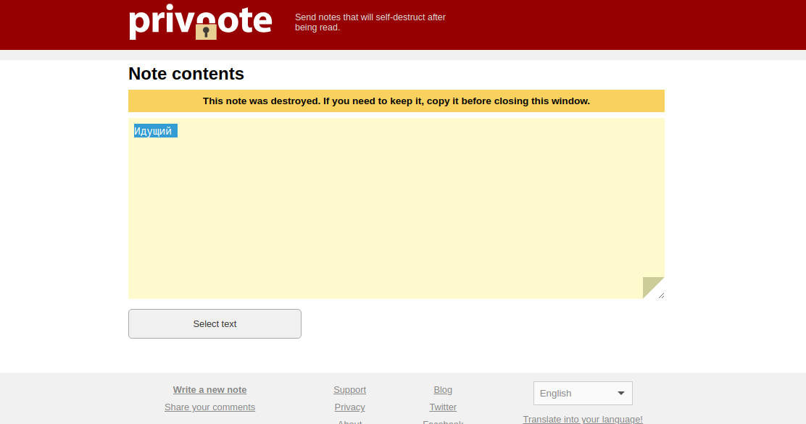The width and height of the screenshot is (806, 424).
Task: Open the Twitter link
Action: [443, 407]
